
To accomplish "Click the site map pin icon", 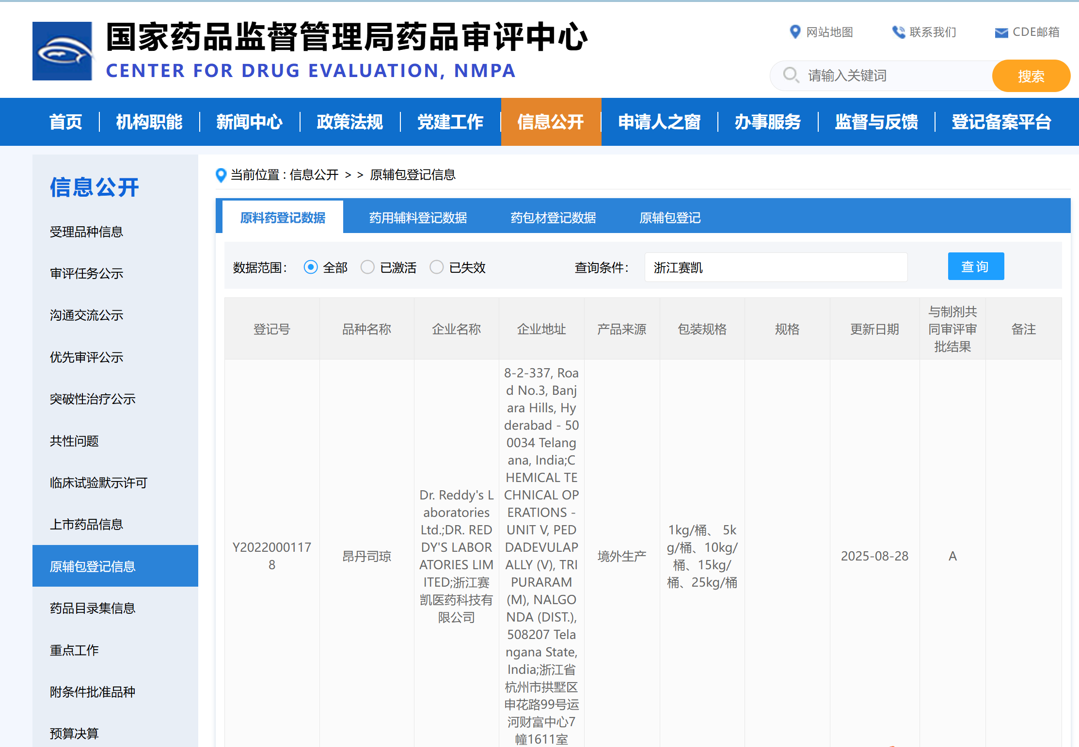I will tap(795, 32).
